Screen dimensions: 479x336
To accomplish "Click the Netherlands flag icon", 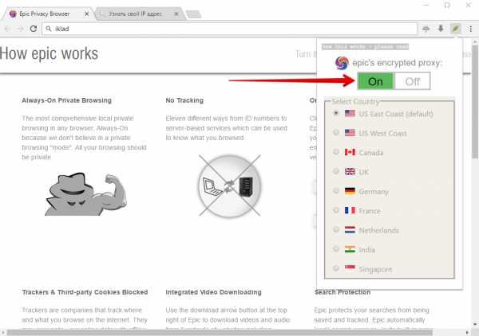I will pyautogui.click(x=350, y=229).
